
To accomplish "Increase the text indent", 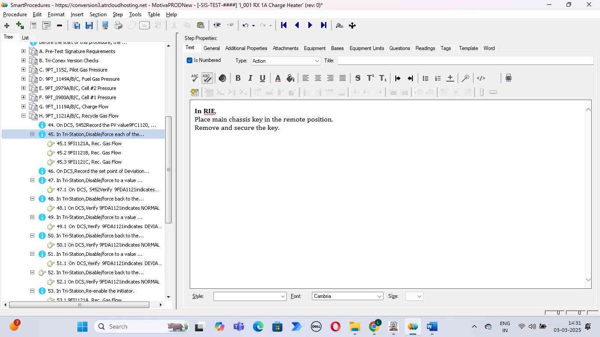I will tap(398, 78).
